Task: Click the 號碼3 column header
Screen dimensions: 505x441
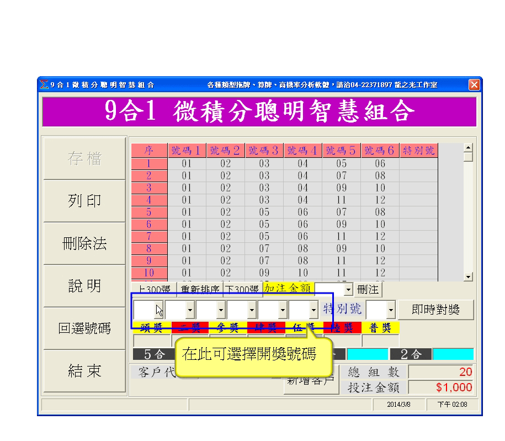Action: [x=264, y=151]
